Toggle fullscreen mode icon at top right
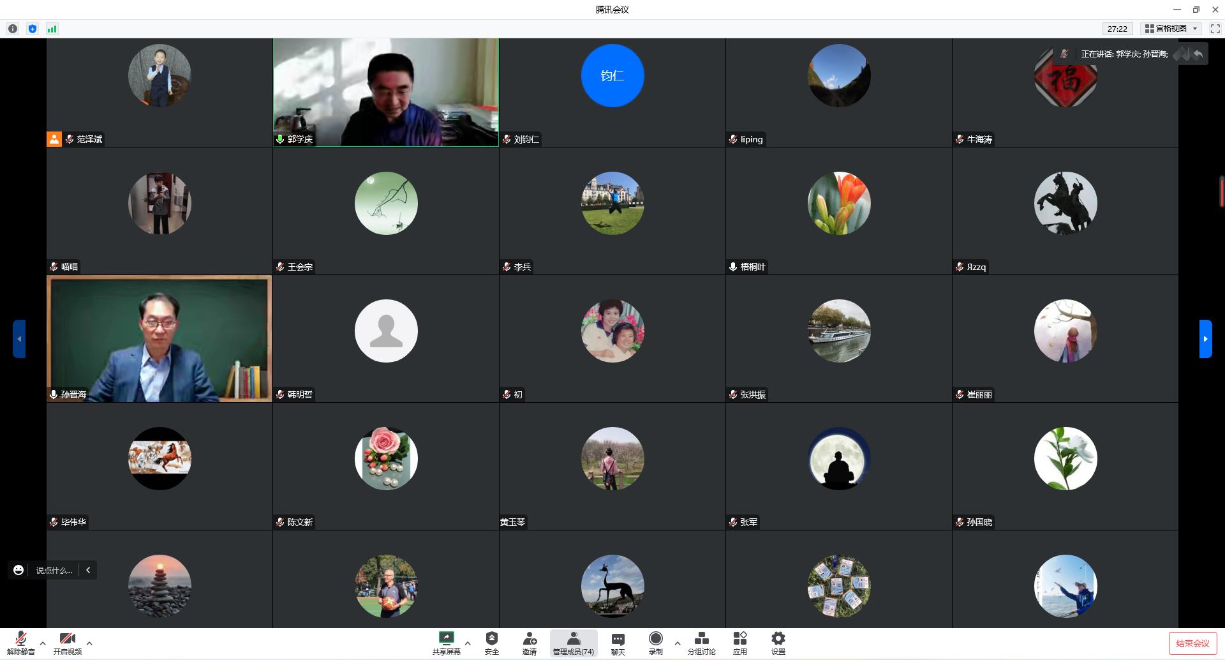The height and width of the screenshot is (660, 1225). pos(1215,29)
